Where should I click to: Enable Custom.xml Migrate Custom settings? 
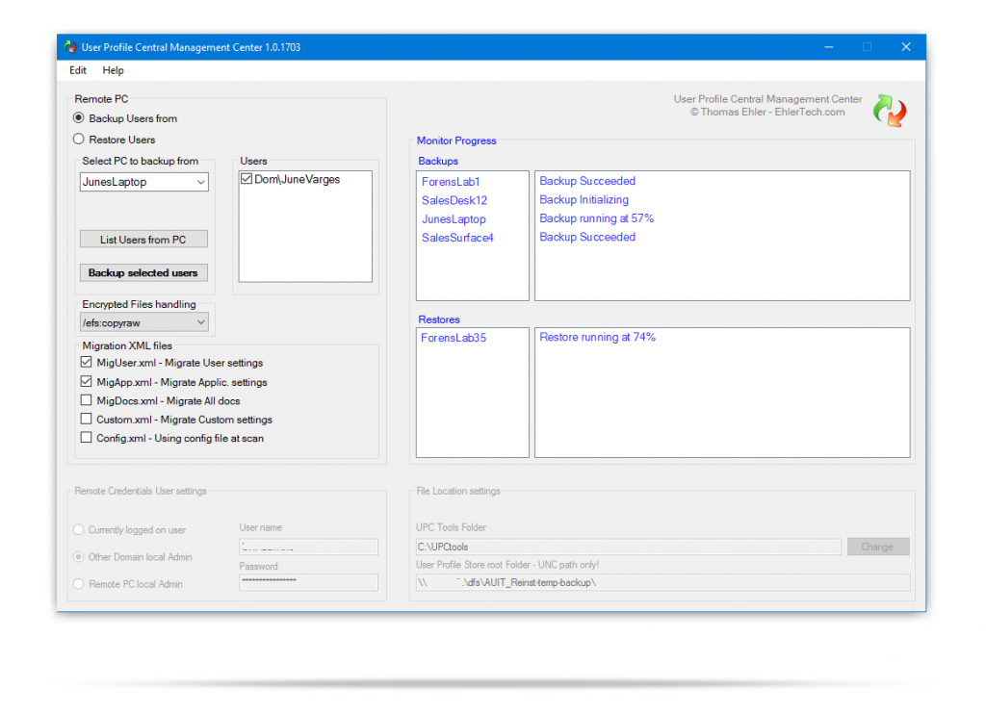(x=87, y=420)
